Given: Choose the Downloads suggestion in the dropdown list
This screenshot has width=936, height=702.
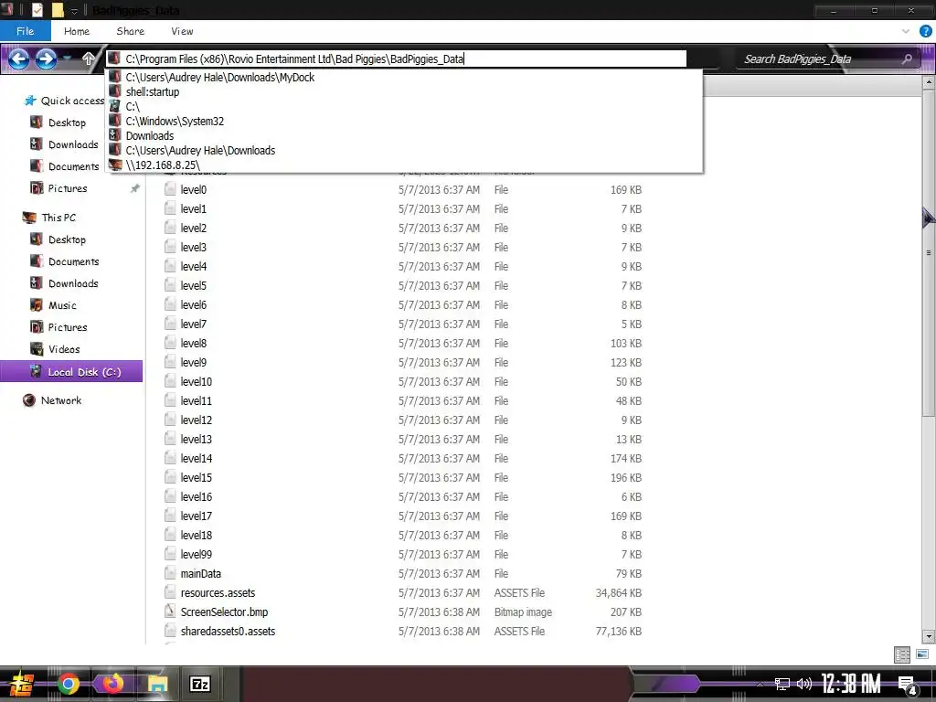Looking at the screenshot, I should pyautogui.click(x=403, y=135).
